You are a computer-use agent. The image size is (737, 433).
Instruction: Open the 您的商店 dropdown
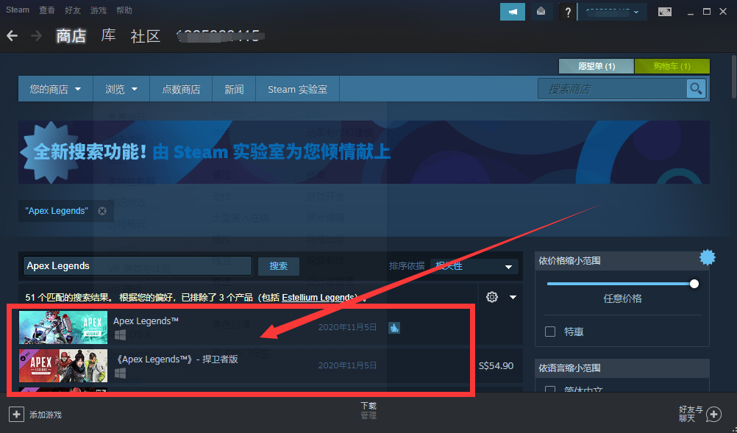click(x=55, y=89)
